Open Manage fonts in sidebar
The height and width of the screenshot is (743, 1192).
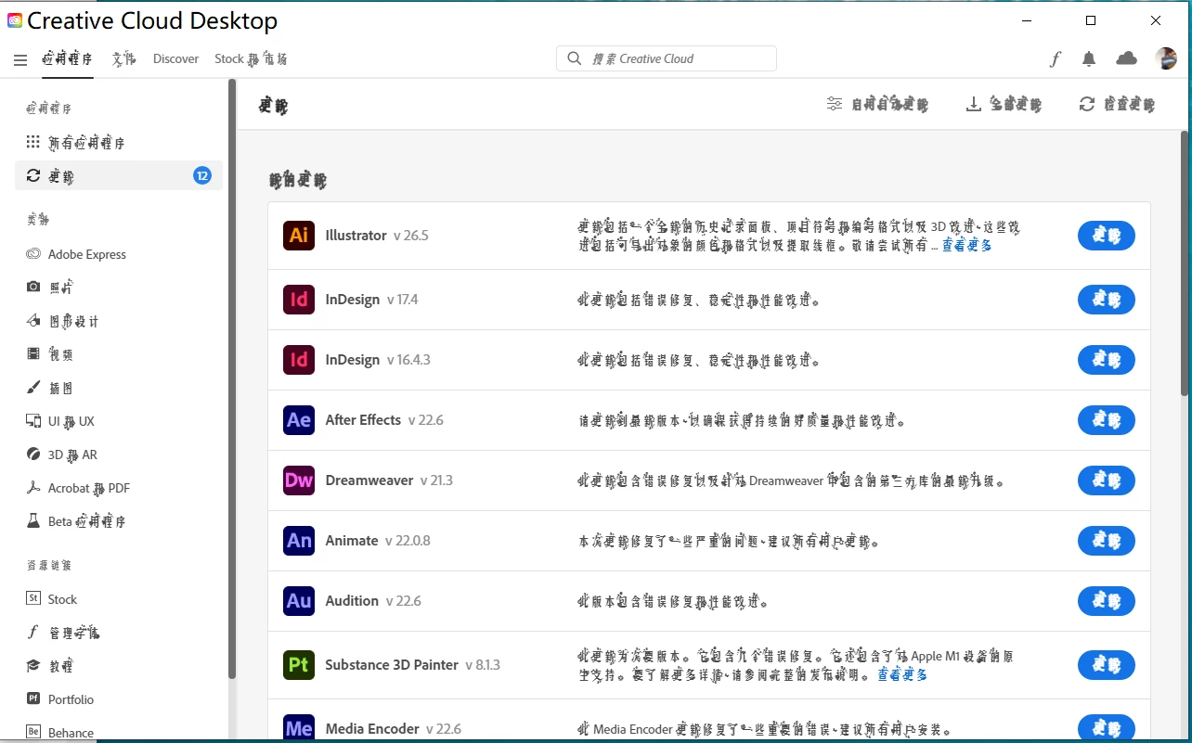point(63,633)
